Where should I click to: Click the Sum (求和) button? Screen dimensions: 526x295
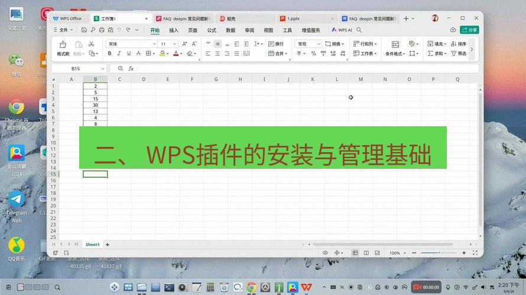pyautogui.click(x=437, y=54)
